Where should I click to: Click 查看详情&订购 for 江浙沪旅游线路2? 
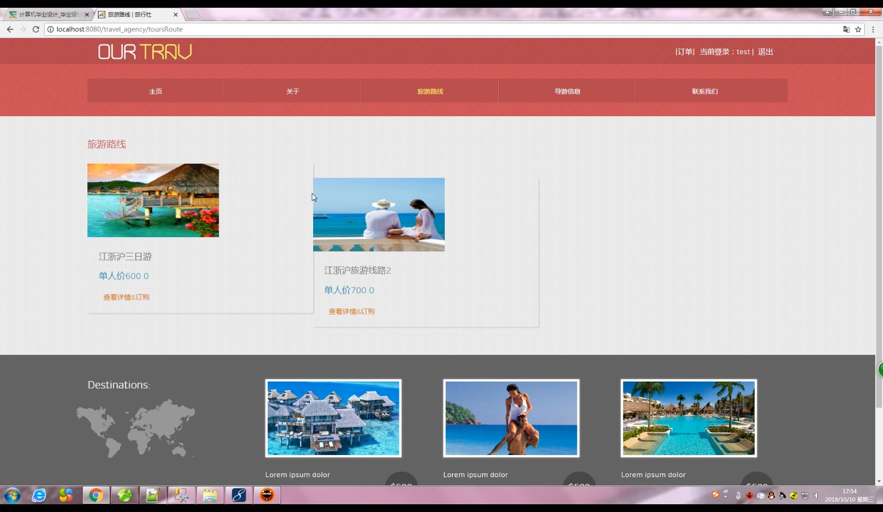click(x=352, y=311)
